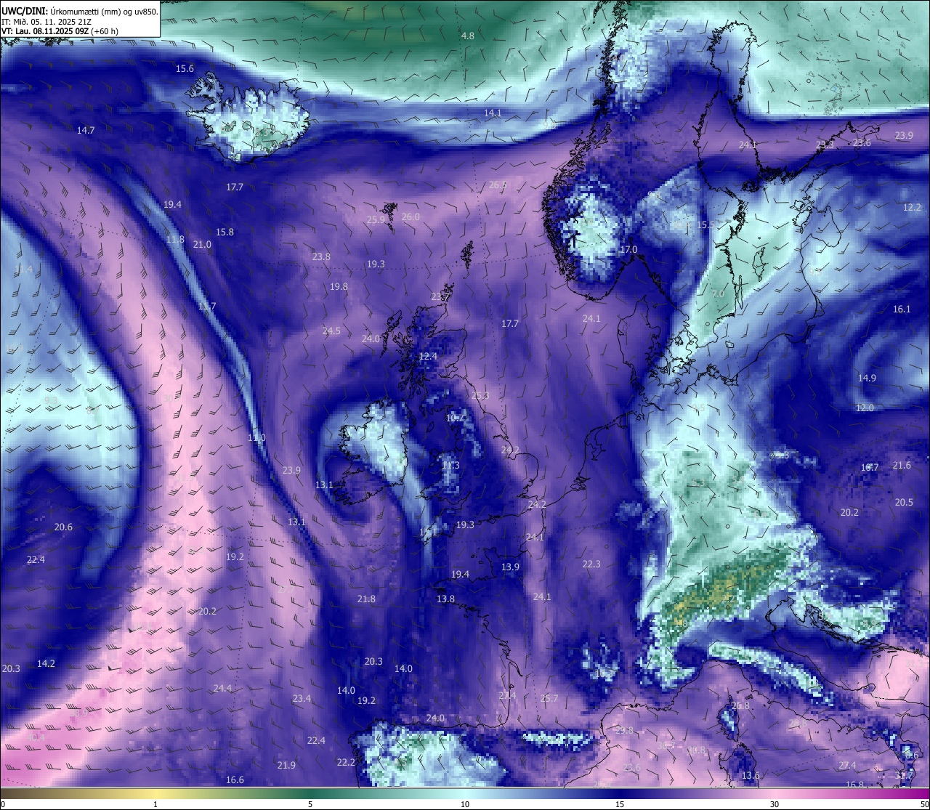Click the 25.9 map value

click(x=376, y=219)
